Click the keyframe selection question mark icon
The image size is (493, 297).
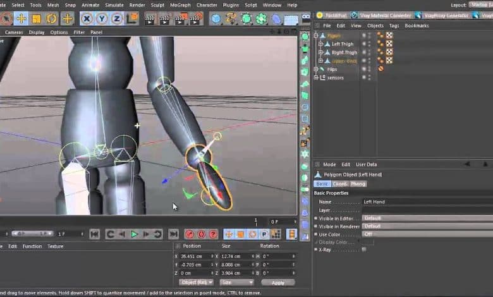pyautogui.click(x=213, y=234)
